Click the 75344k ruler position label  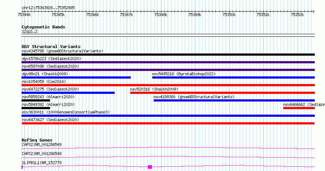point(24,15)
